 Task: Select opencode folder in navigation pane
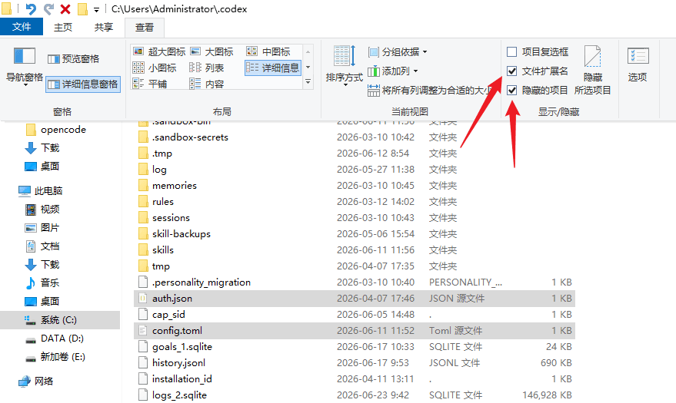point(63,130)
